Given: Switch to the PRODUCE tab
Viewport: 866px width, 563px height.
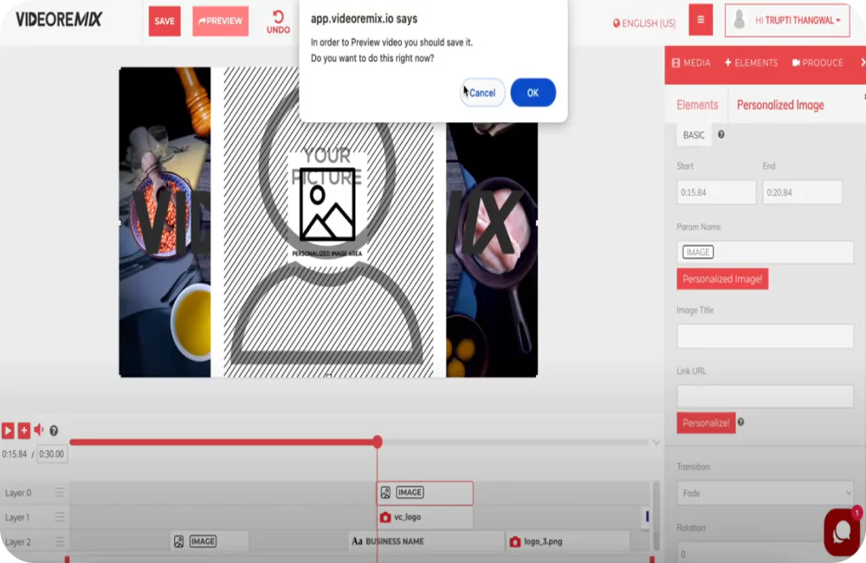Looking at the screenshot, I should (x=818, y=63).
